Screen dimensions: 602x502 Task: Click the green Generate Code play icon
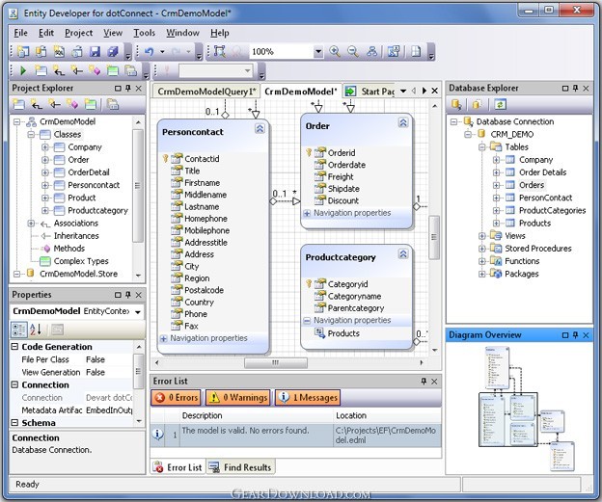23,71
